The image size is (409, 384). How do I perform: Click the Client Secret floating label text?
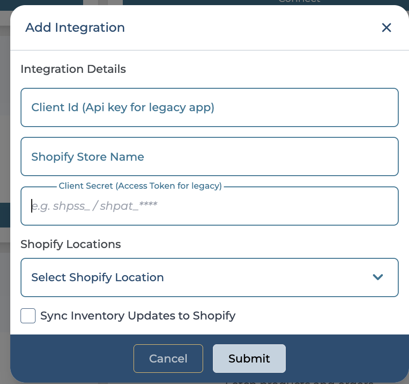[140, 186]
